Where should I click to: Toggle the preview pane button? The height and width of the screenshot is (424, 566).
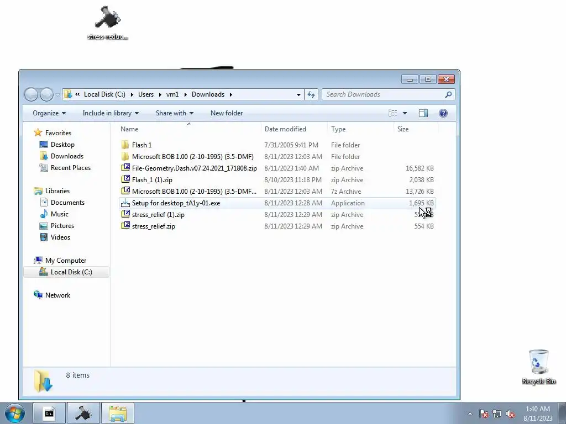click(423, 113)
